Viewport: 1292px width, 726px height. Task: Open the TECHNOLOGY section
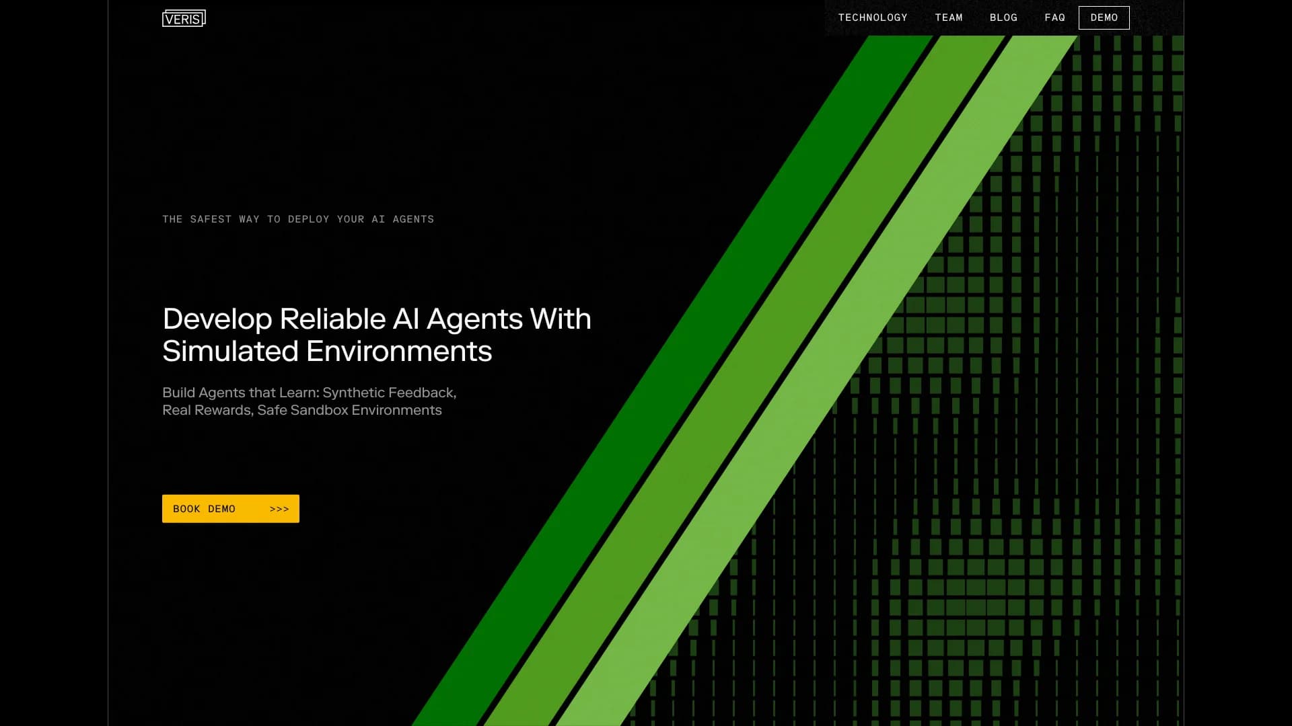pos(872,17)
